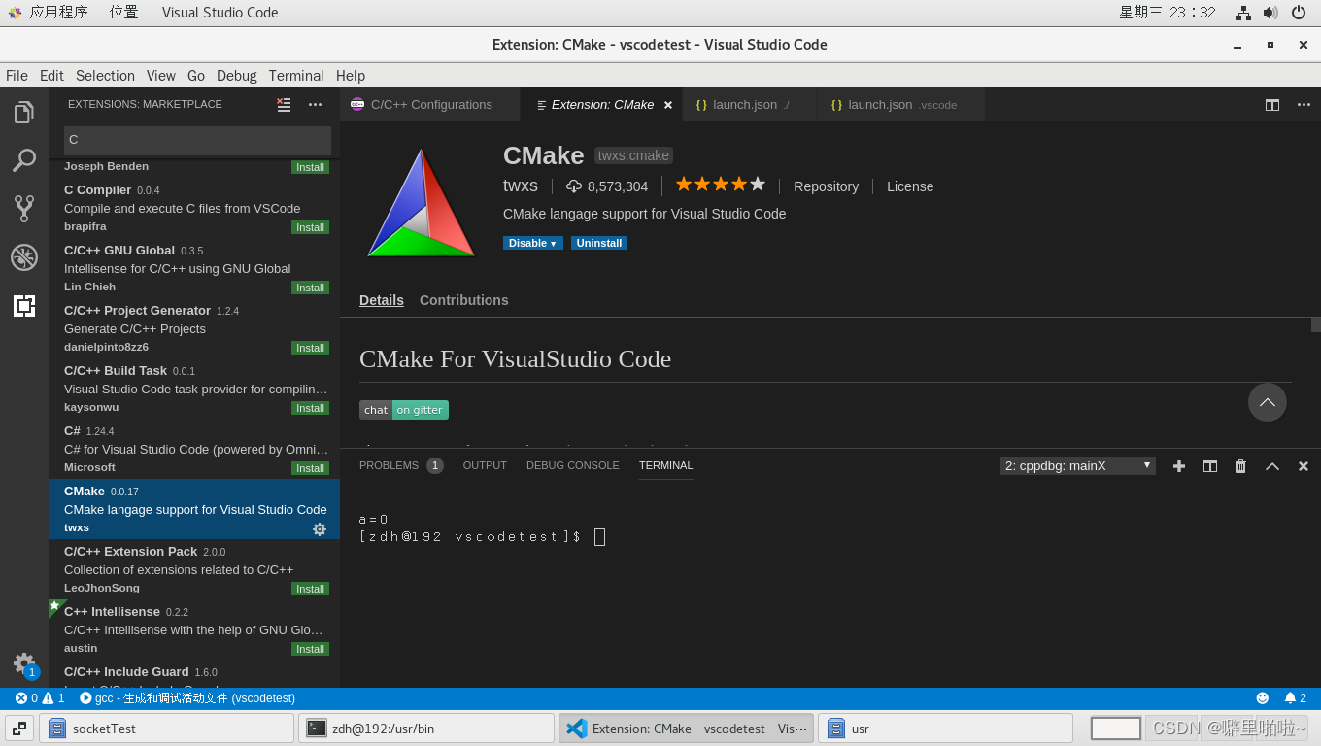Open the Search view in activity bar
This screenshot has width=1321, height=746.
click(24, 160)
